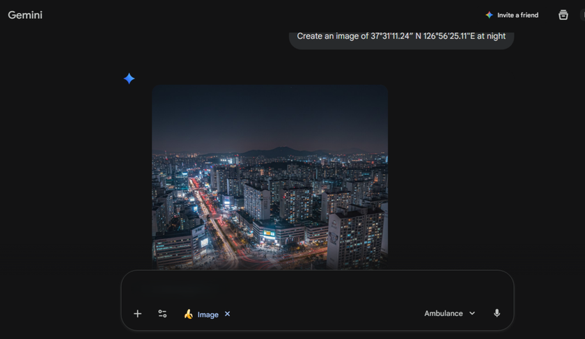The width and height of the screenshot is (585, 339).
Task: Open the printer-like icon in top bar
Action: [x=563, y=15]
